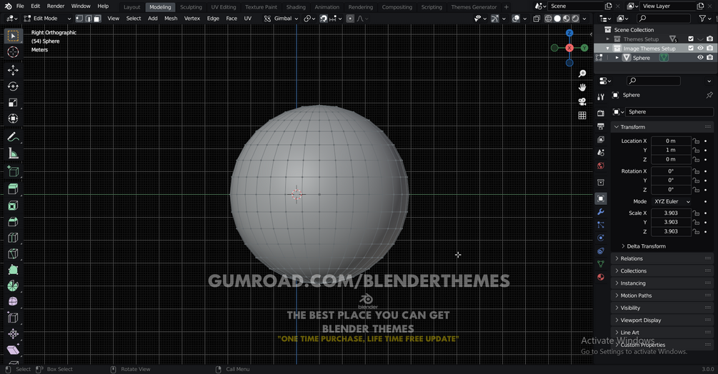Open the Render menu

56,6
